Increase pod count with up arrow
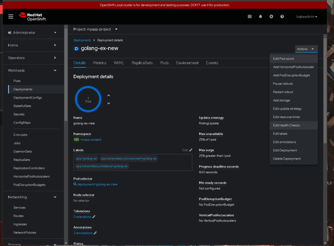The image size is (334, 246). (109, 95)
